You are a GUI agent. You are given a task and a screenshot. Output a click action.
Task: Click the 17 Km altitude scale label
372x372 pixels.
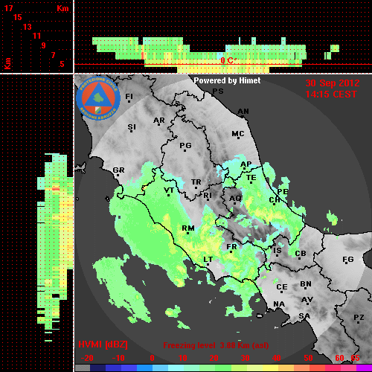(x=8, y=8)
